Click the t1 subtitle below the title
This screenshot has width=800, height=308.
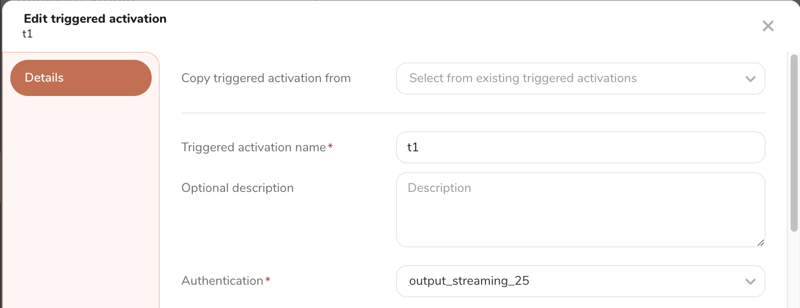point(27,34)
